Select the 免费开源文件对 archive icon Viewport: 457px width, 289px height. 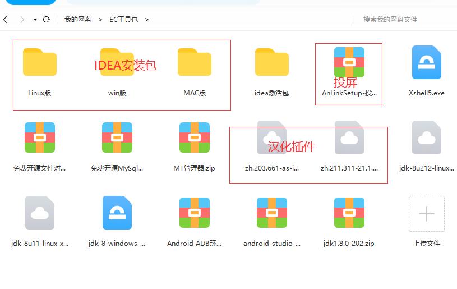pyautogui.click(x=40, y=137)
